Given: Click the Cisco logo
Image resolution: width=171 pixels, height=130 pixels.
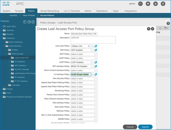Looking at the screenshot, I should tap(6, 4).
